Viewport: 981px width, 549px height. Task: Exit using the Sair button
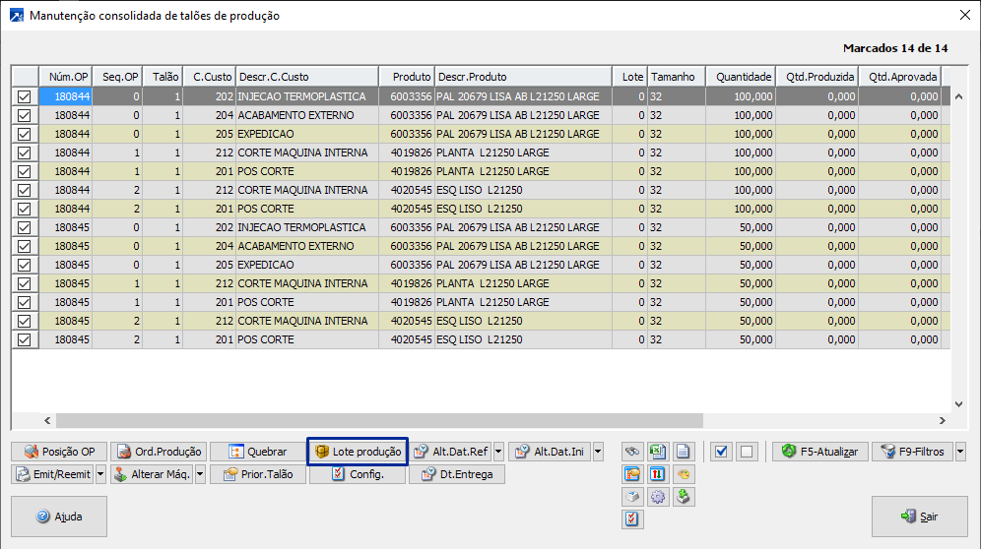tap(919, 517)
